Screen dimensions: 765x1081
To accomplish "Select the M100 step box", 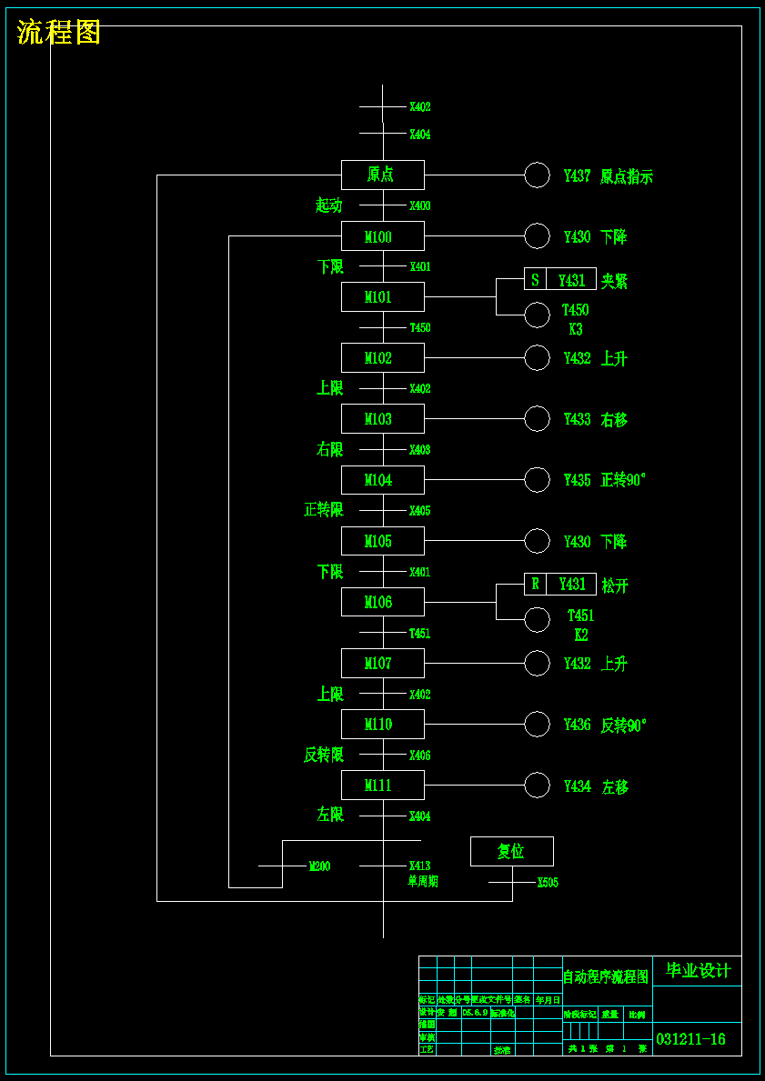I will 383,235.
